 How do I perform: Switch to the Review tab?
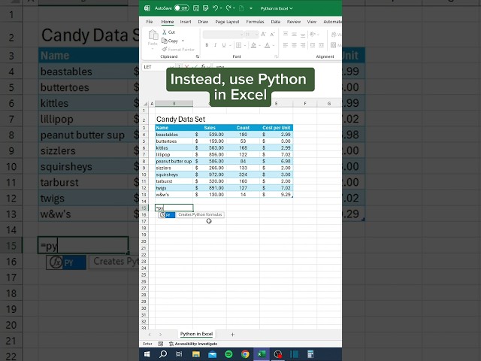coord(294,22)
